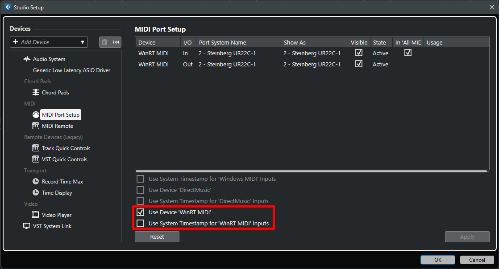Toggle 'In All MIDI' checkbox for input port

[x=408, y=53]
